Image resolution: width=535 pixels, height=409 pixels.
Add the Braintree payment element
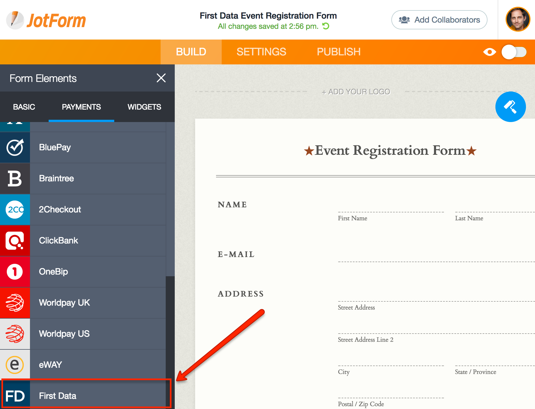click(83, 179)
